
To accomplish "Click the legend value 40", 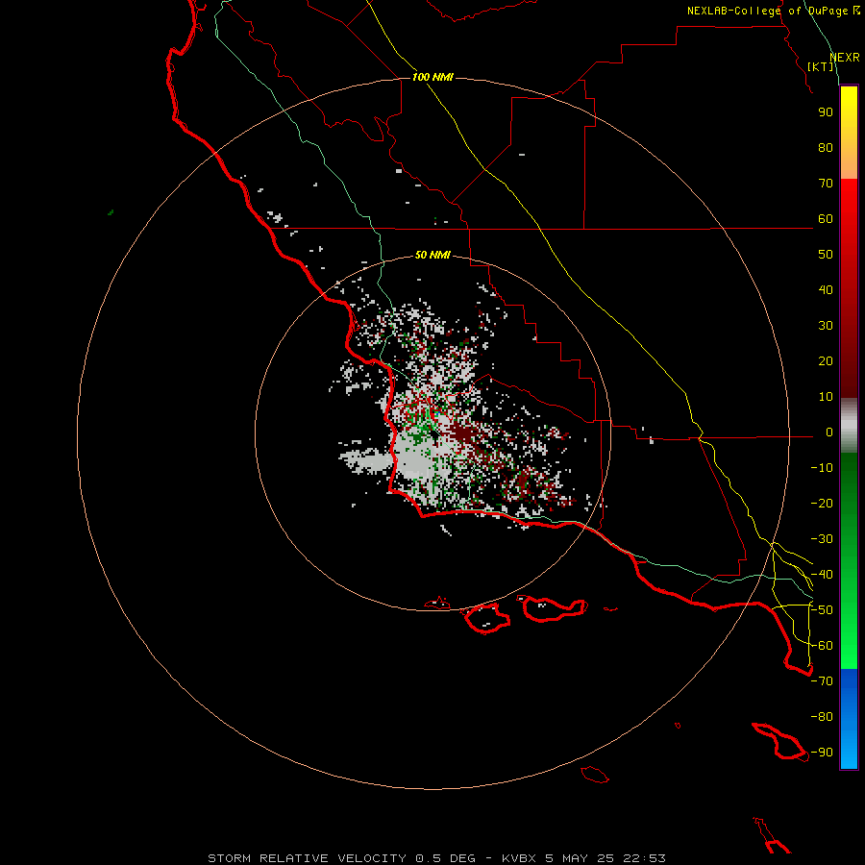I will click(826, 290).
